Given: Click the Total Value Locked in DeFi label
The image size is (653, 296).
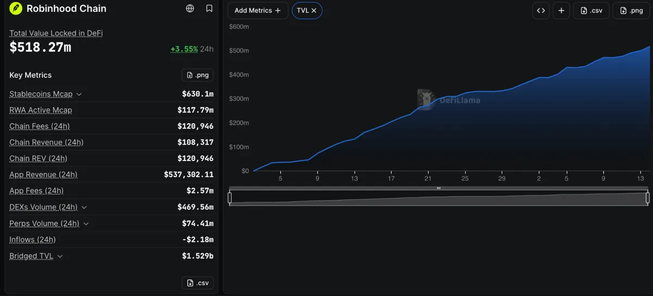Looking at the screenshot, I should (56, 33).
